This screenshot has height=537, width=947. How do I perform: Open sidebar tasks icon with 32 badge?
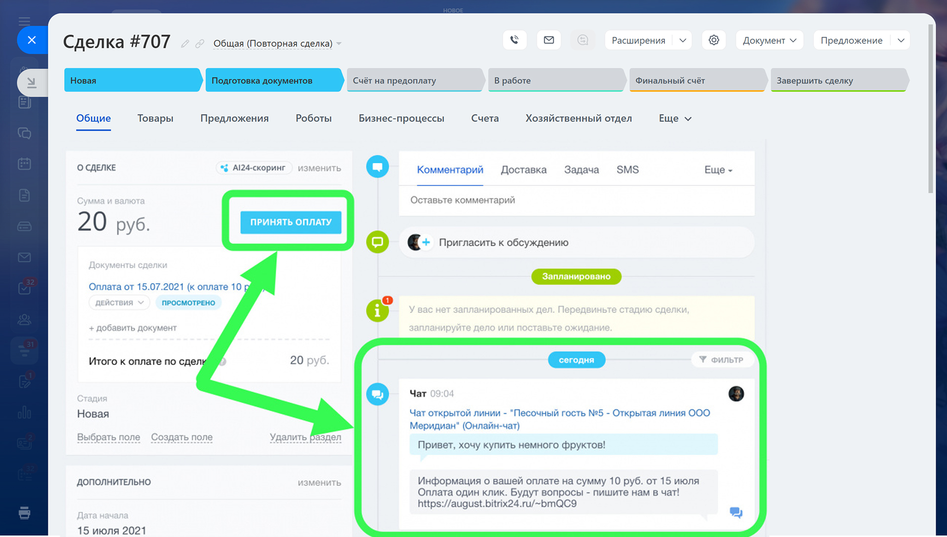click(25, 287)
